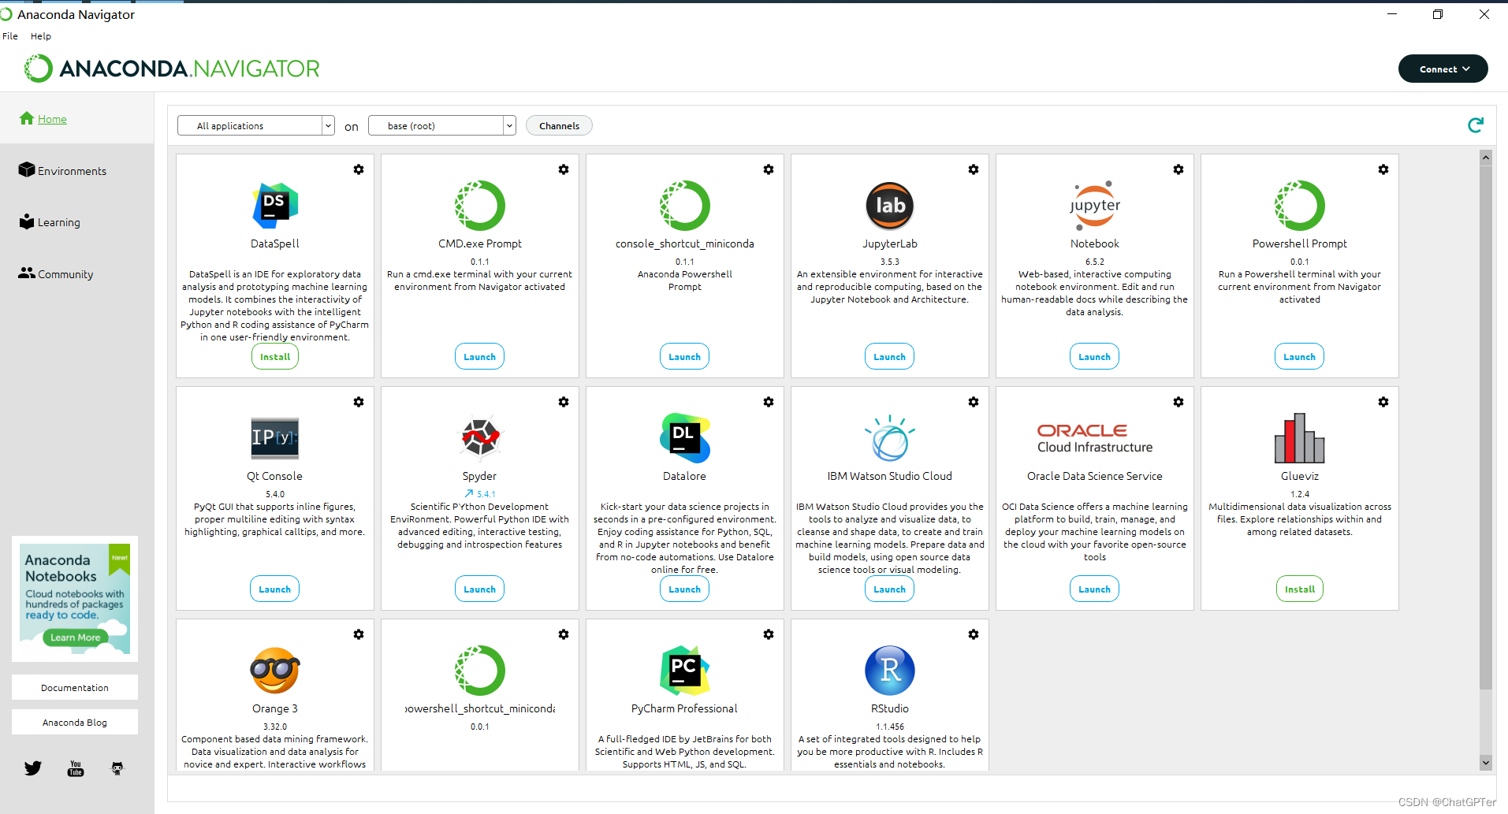Open the Anaconda Blog button

(x=75, y=722)
